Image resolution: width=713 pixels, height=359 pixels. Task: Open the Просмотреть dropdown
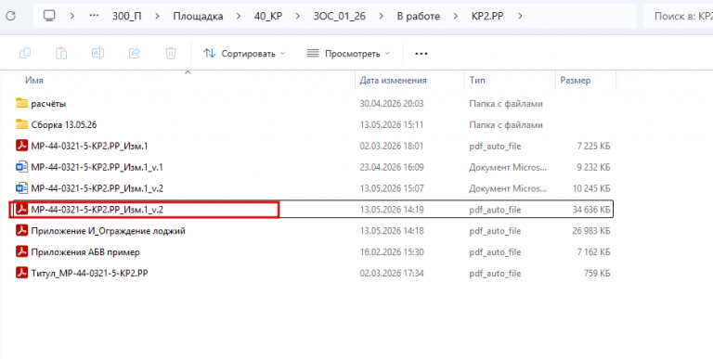click(348, 54)
